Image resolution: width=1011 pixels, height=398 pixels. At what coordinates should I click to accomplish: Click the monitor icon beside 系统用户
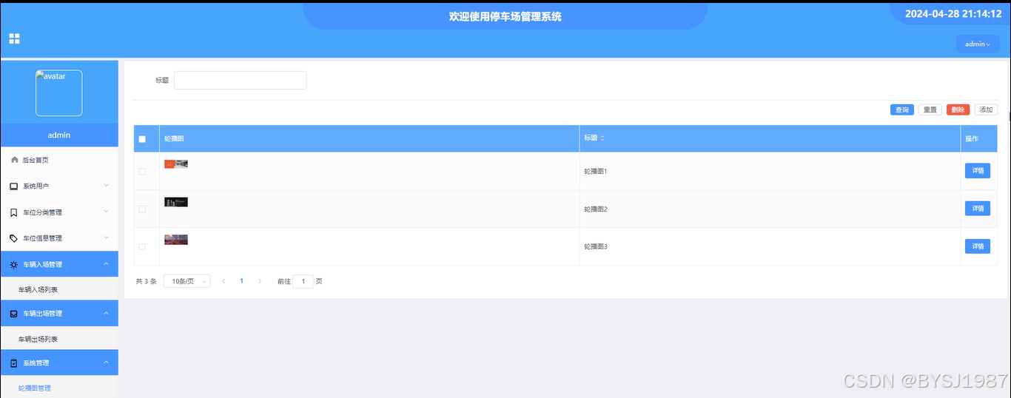pyautogui.click(x=14, y=186)
